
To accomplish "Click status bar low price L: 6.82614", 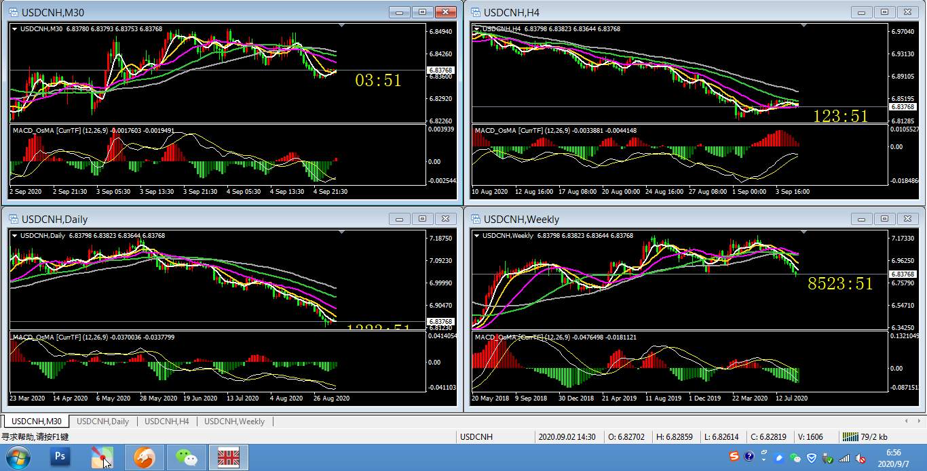I will 721,437.
